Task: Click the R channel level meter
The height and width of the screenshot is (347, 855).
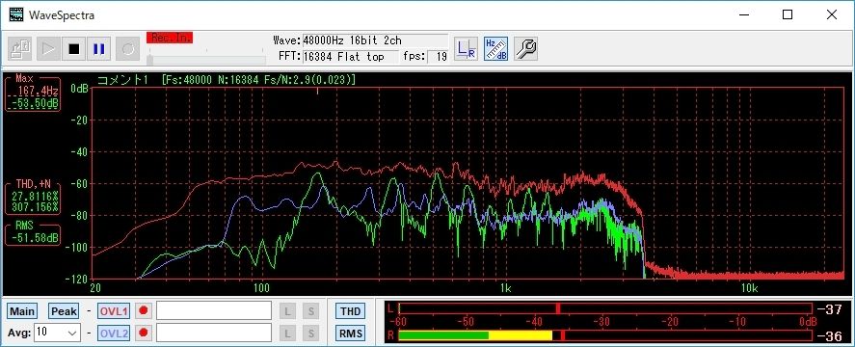Action: click(605, 335)
